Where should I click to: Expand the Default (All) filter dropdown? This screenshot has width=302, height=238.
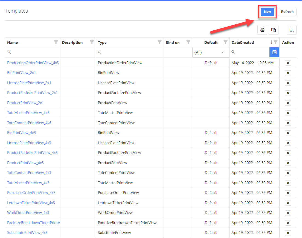pyautogui.click(x=223, y=52)
